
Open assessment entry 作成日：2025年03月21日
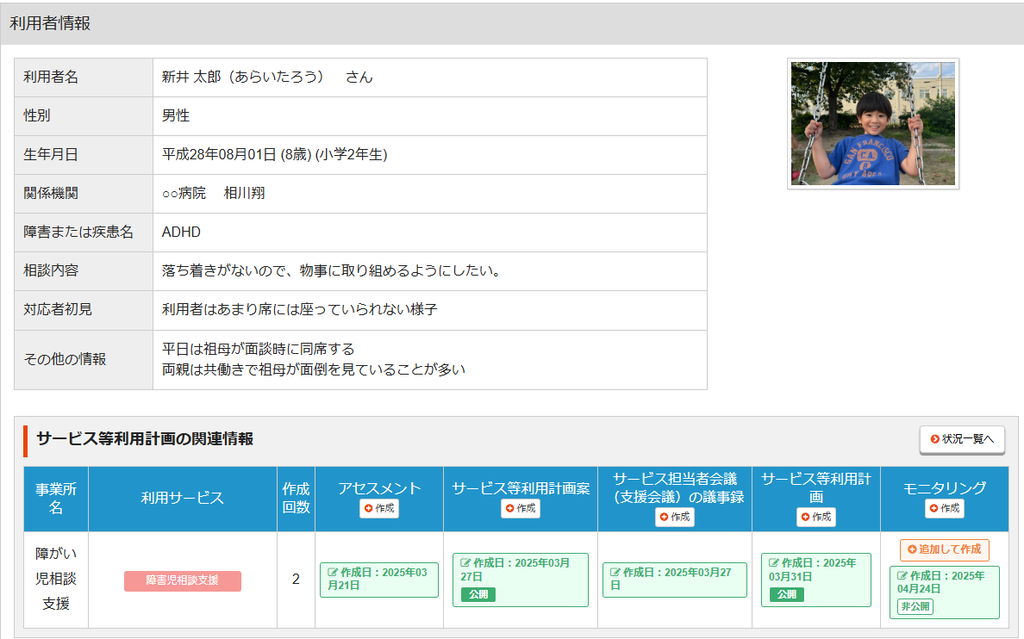[x=378, y=579]
